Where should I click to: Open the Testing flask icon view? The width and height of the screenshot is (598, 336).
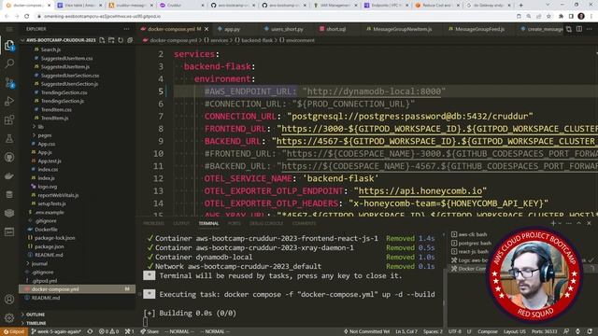(x=9, y=139)
